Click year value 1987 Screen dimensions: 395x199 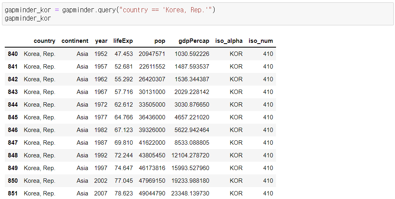pyautogui.click(x=101, y=143)
